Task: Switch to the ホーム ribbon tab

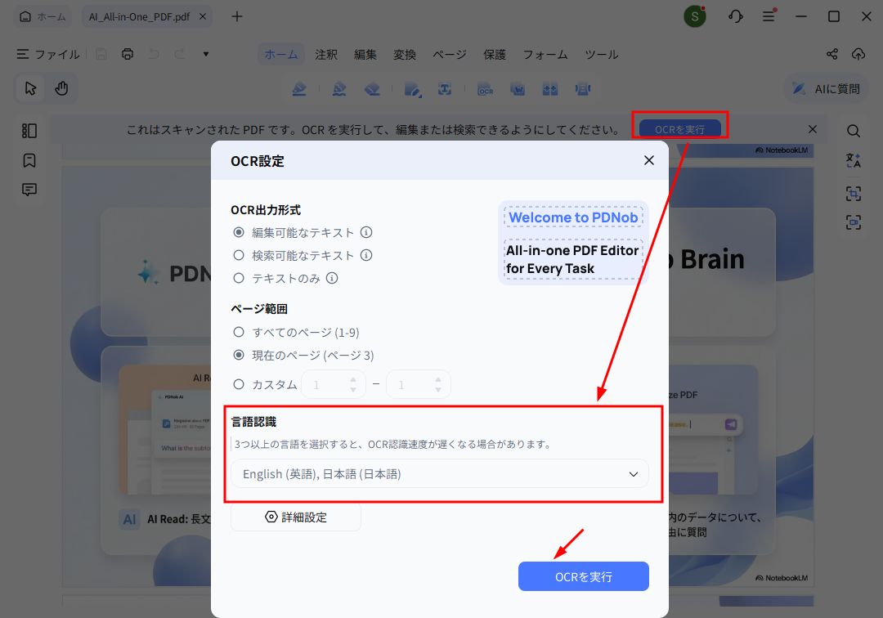Action: [281, 55]
